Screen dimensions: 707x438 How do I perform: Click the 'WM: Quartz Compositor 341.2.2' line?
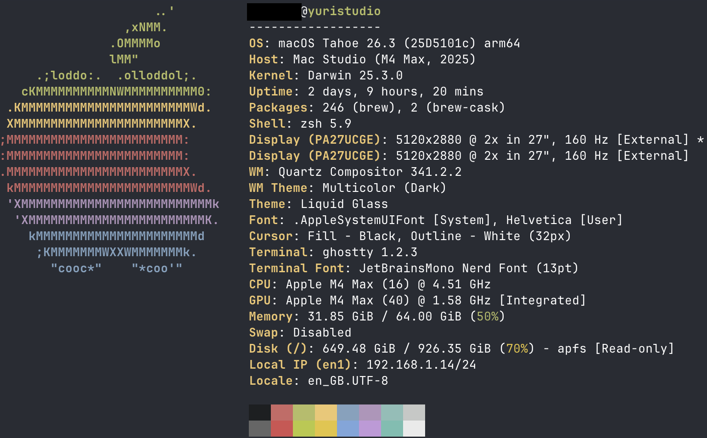(355, 172)
